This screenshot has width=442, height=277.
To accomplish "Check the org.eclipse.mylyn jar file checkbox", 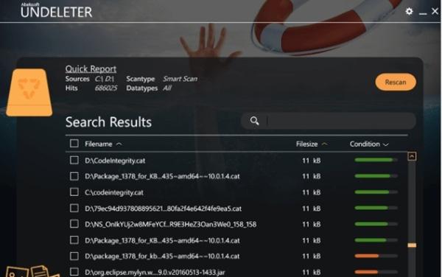I will tap(74, 272).
